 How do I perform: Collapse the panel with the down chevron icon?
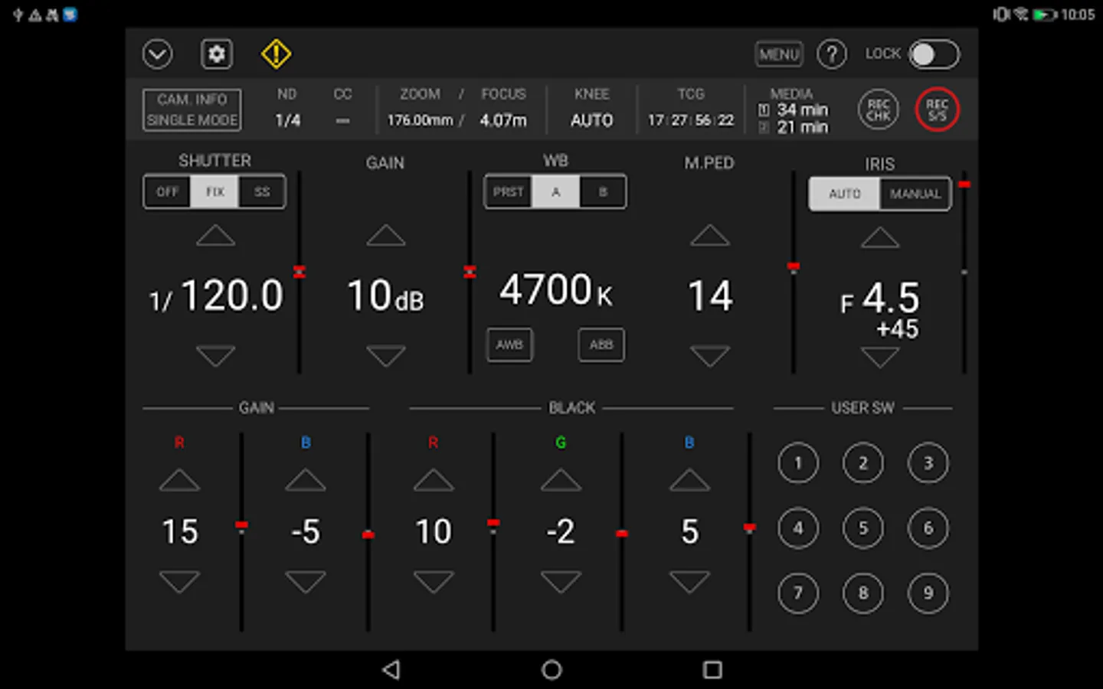point(157,54)
